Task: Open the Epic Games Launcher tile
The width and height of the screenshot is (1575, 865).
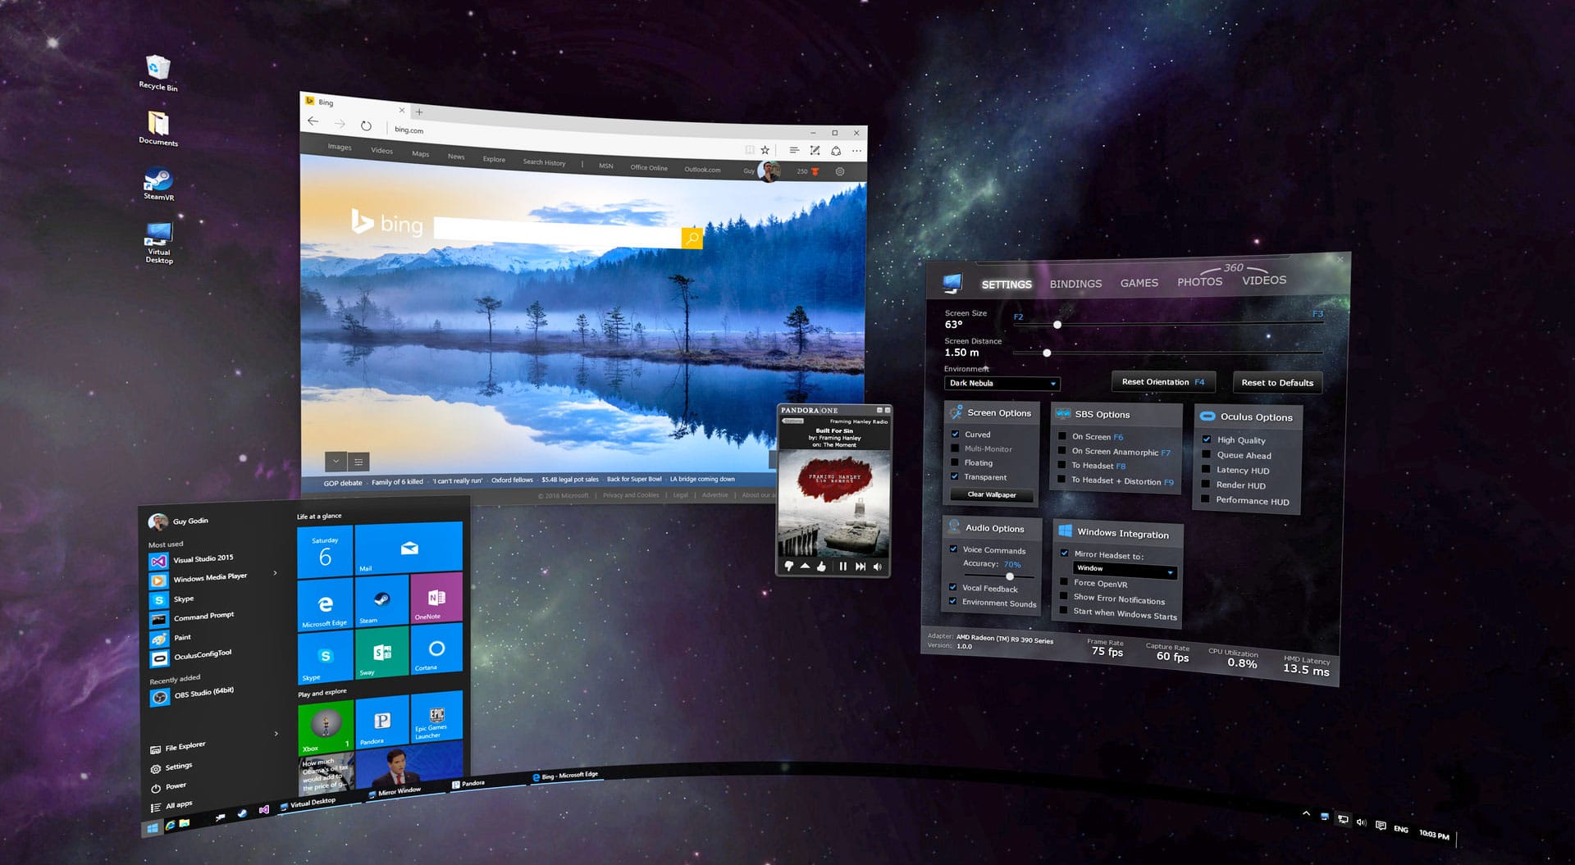Action: click(436, 716)
